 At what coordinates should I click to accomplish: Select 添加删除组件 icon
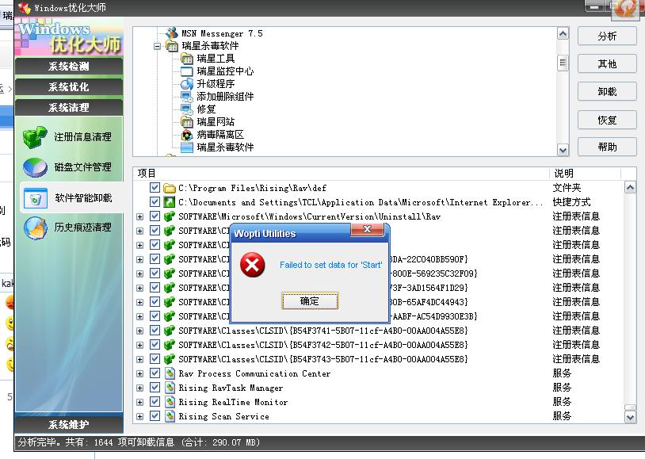tap(187, 97)
